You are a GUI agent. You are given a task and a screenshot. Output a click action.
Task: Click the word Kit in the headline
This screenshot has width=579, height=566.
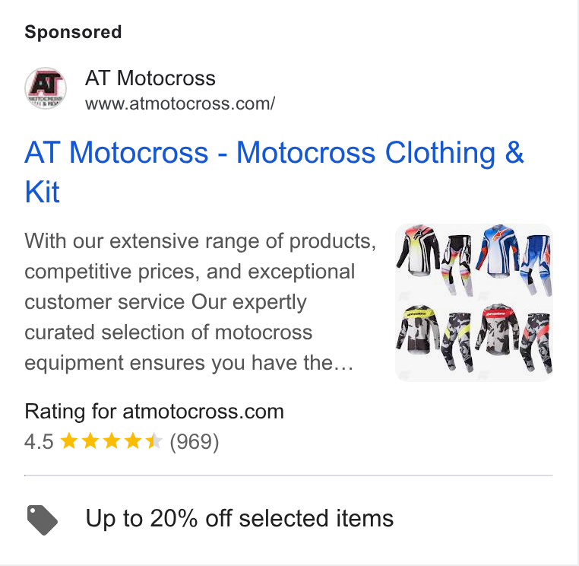coord(42,192)
